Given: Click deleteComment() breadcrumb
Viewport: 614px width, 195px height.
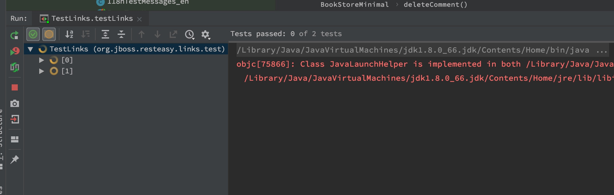Looking at the screenshot, I should click(435, 5).
